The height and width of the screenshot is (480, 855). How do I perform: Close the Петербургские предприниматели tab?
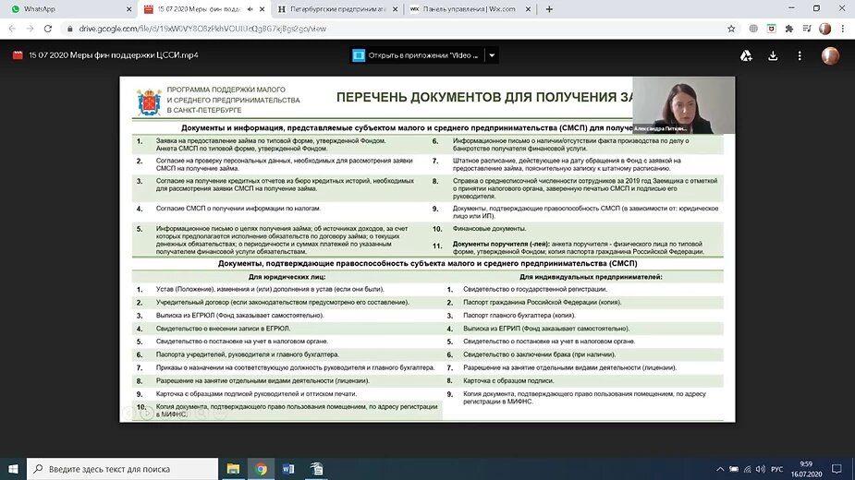(x=396, y=9)
